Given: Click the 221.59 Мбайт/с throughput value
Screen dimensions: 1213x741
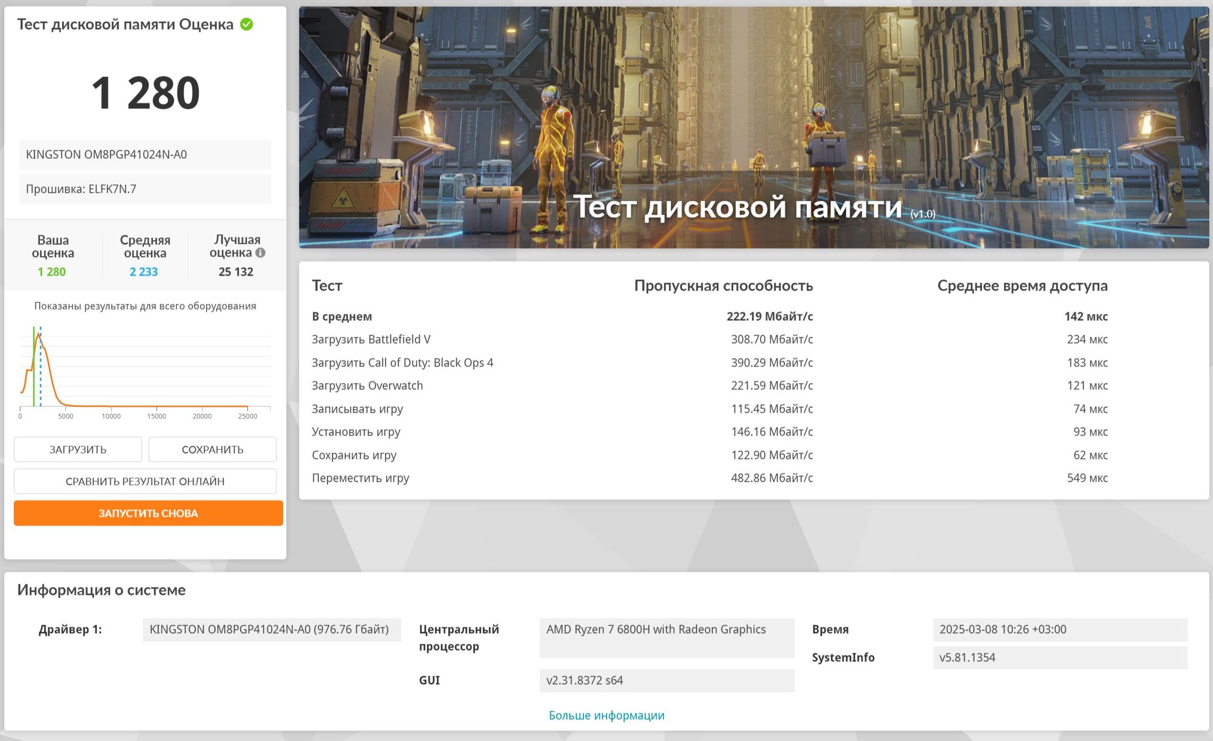Looking at the screenshot, I should click(x=772, y=386).
